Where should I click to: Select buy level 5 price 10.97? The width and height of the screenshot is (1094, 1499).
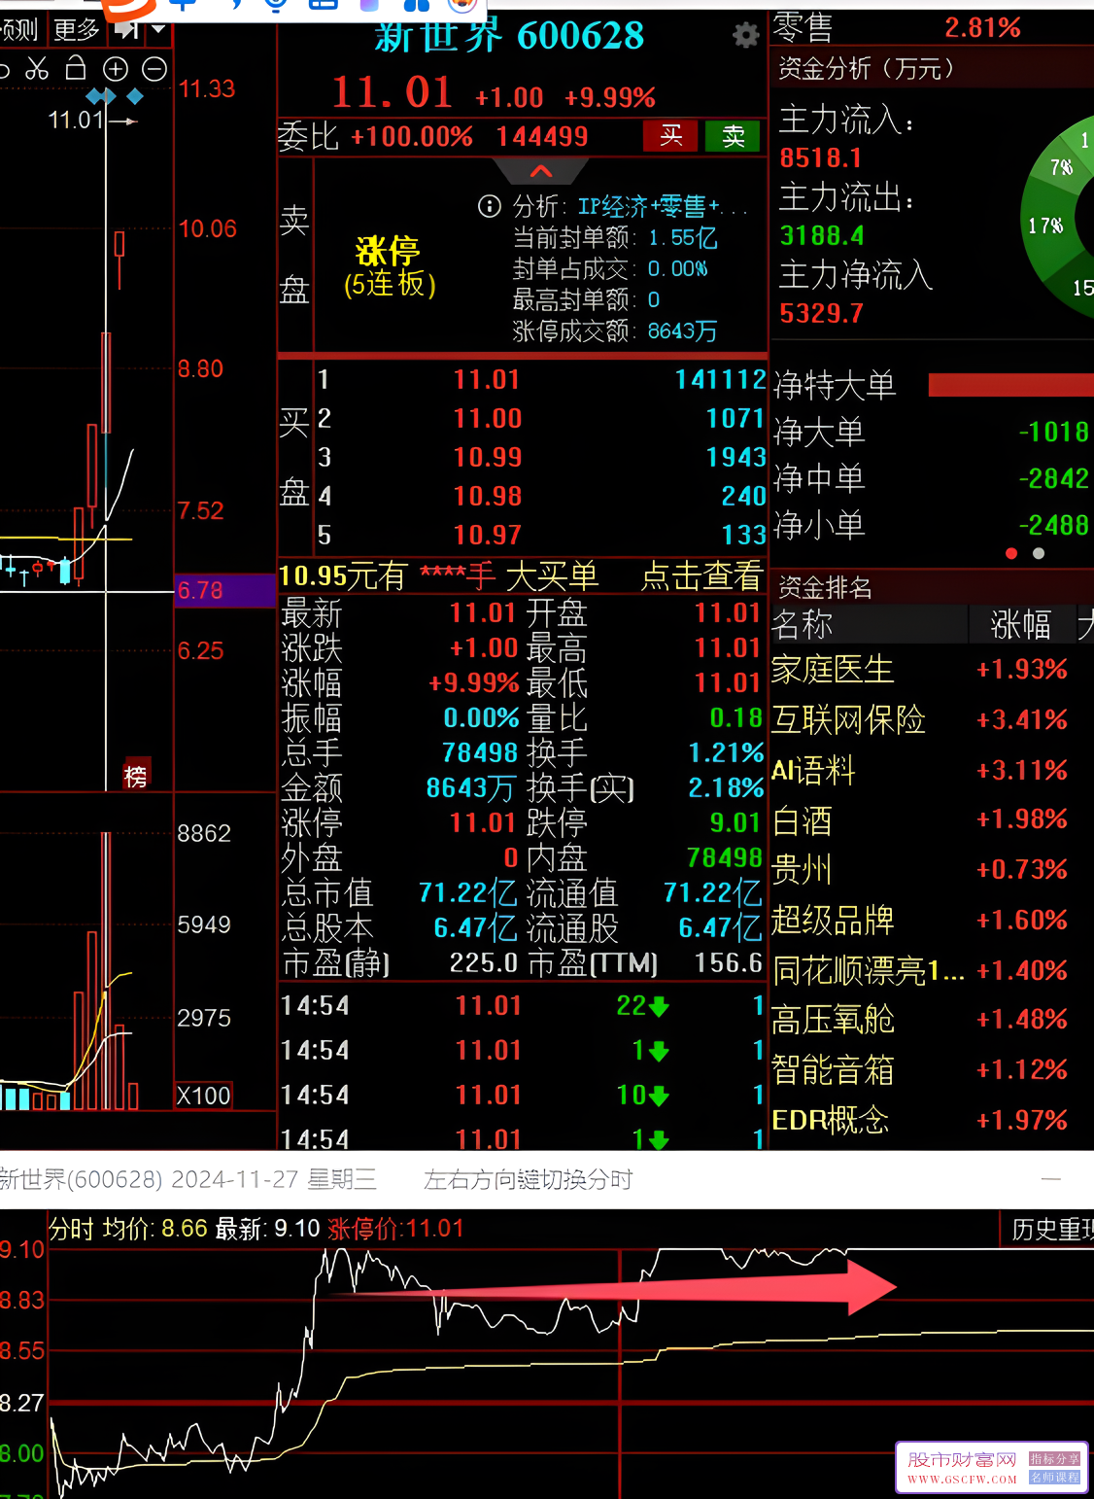pyautogui.click(x=488, y=536)
